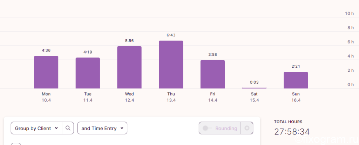This screenshot has width=359, height=145.
Task: Click the 6:43 value label above Thursday
Action: [x=171, y=35]
